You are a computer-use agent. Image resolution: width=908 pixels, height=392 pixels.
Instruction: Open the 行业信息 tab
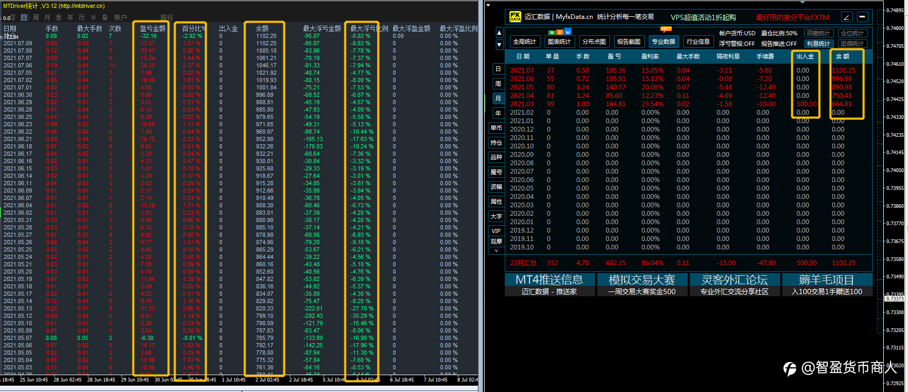pos(698,42)
